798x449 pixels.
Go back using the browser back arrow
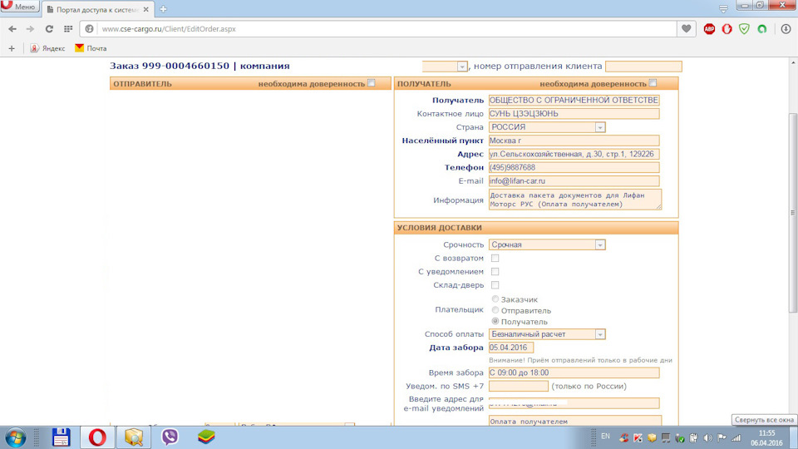[12, 29]
